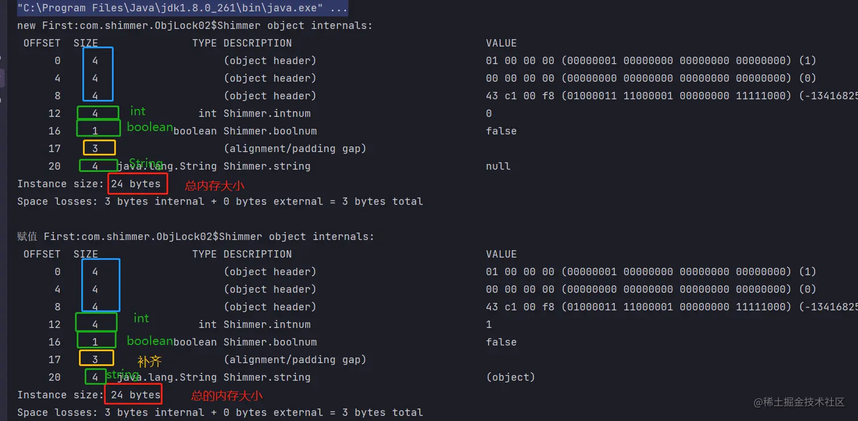The width and height of the screenshot is (858, 421).
Task: Click the java.exe command path line
Action: tap(182, 9)
